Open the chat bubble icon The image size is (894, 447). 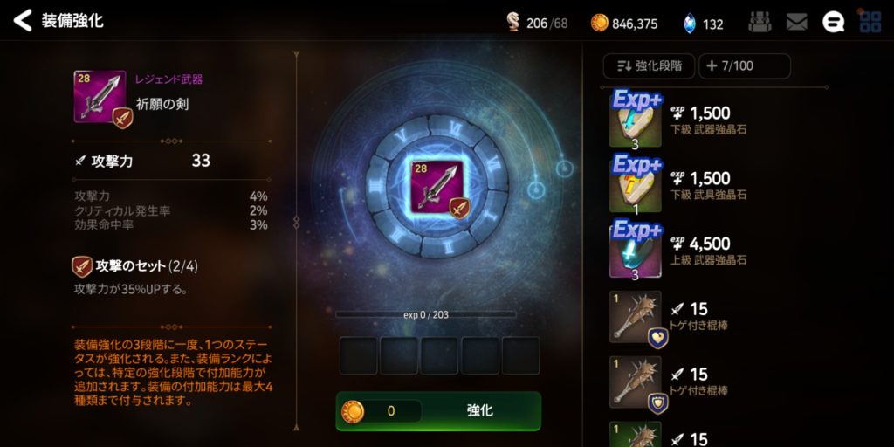click(833, 22)
